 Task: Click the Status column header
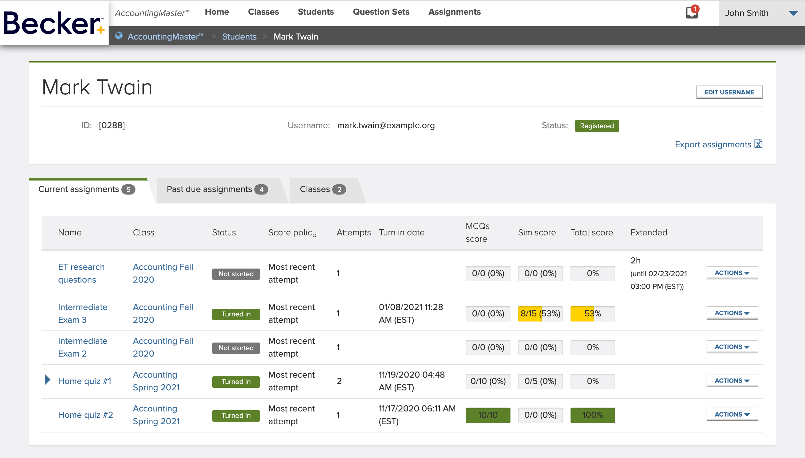tap(224, 233)
